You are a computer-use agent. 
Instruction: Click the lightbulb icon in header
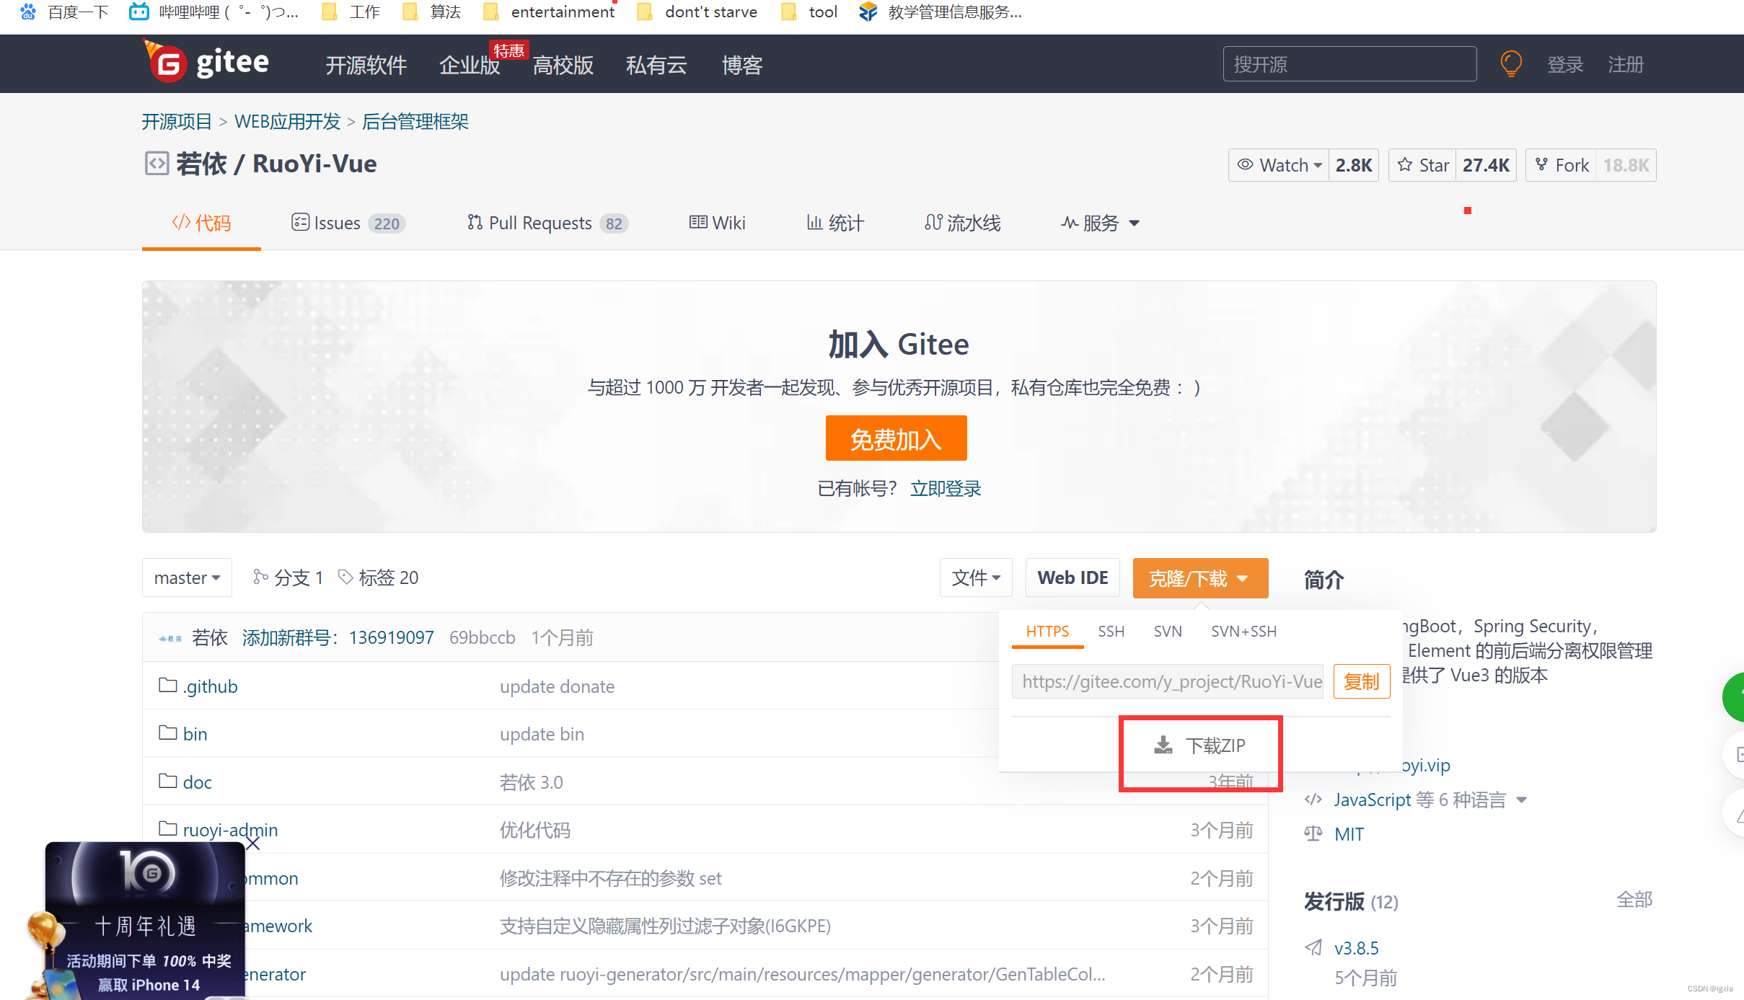click(1510, 64)
